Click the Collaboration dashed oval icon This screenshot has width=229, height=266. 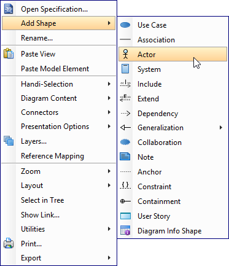(x=125, y=142)
